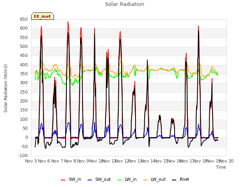
Task: Click the small Rnet peak on Nov 15
Action: click(160, 115)
